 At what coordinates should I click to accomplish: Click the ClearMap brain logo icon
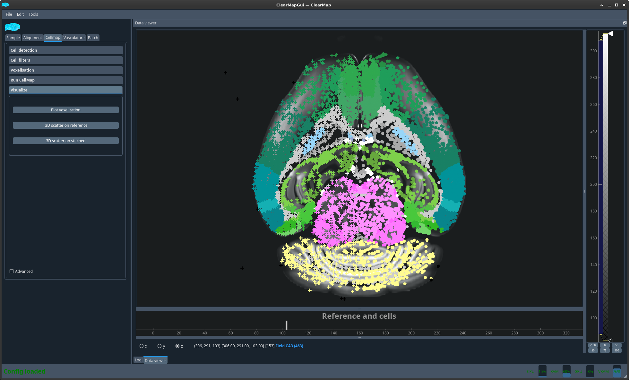(13, 27)
